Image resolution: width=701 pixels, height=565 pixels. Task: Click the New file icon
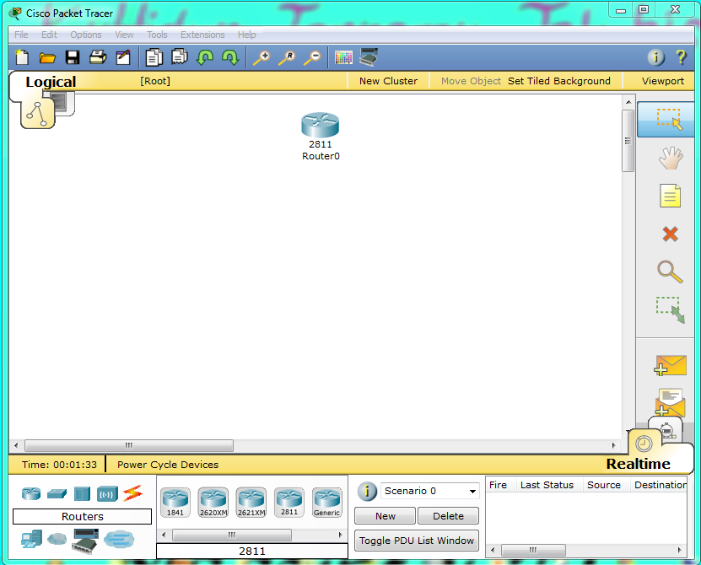click(22, 57)
